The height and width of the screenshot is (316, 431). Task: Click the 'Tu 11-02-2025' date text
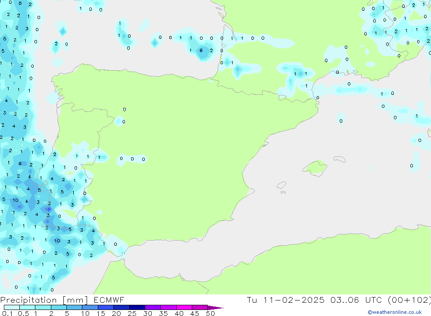[286, 300]
